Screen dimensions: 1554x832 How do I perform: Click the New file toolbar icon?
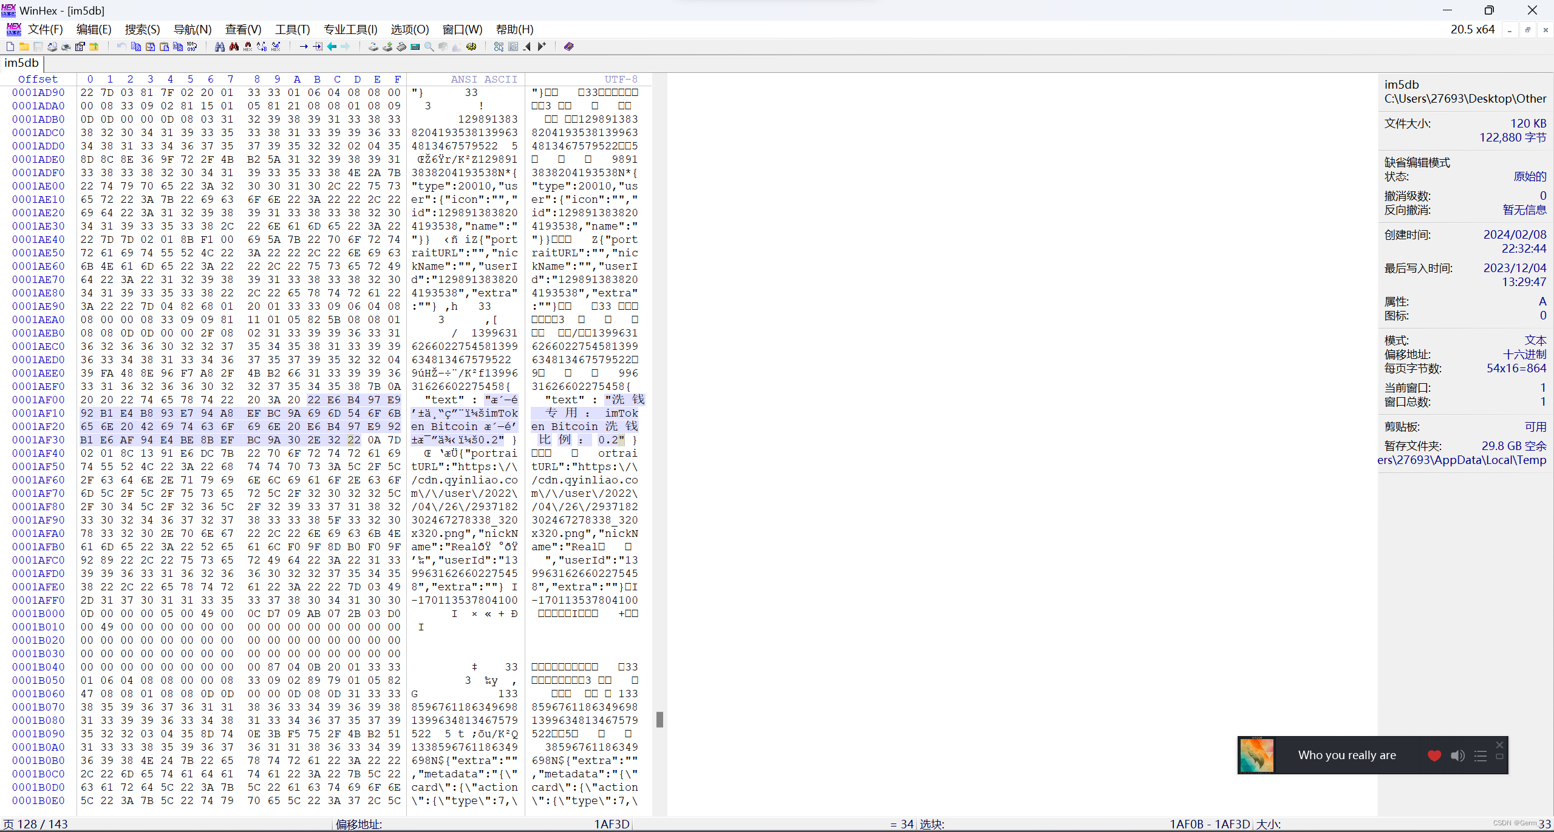coord(10,47)
